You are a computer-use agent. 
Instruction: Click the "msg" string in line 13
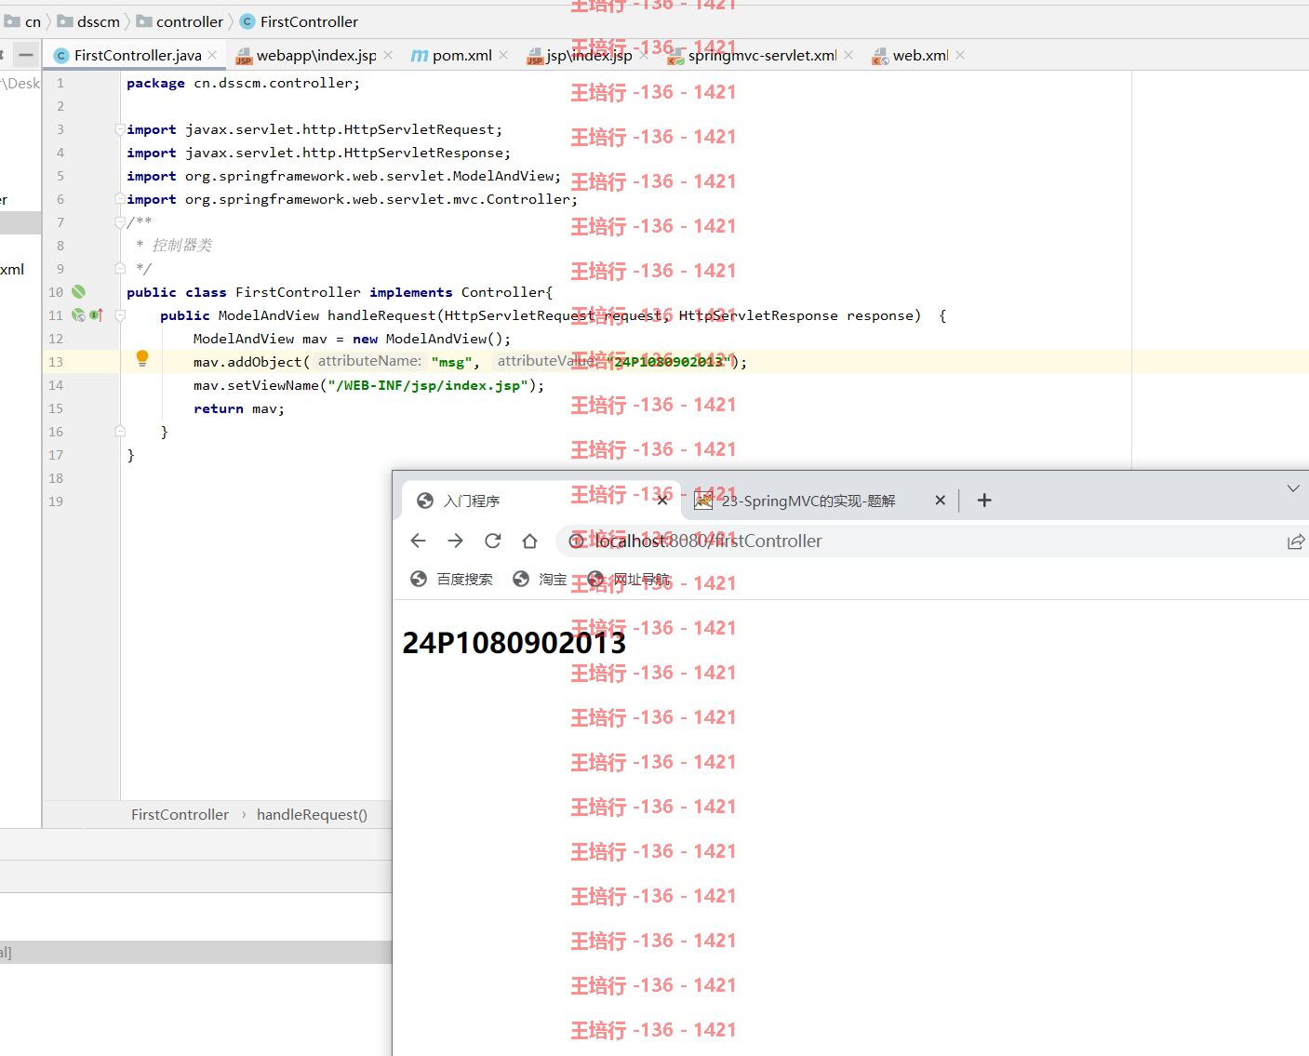451,362
